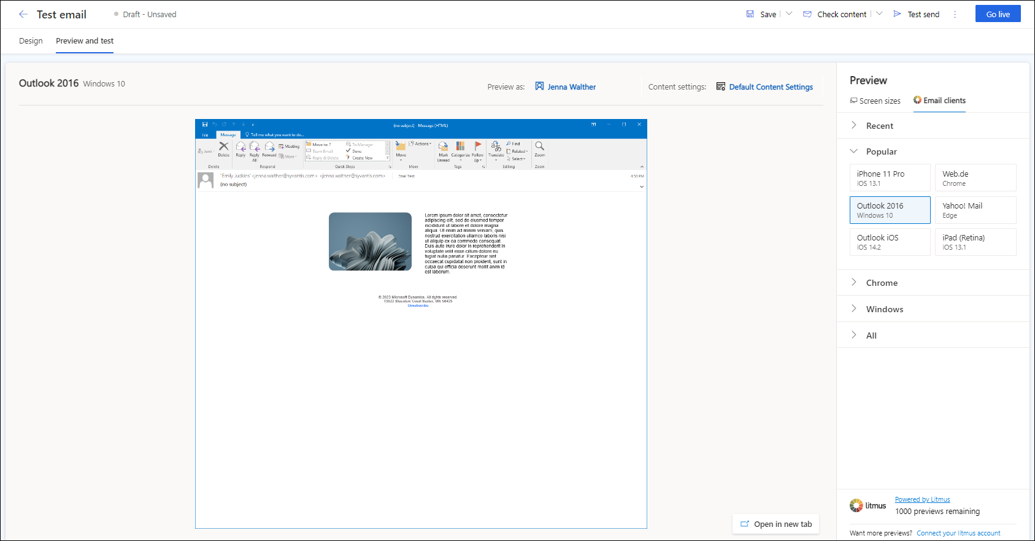Go back using the left arrow icon
The height and width of the screenshot is (541, 1035).
pyautogui.click(x=23, y=14)
